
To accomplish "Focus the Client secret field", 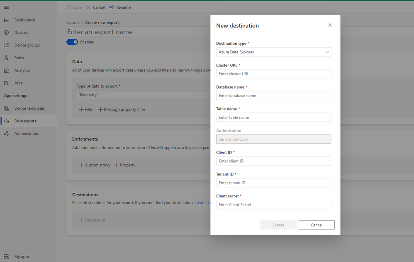I will [x=273, y=204].
